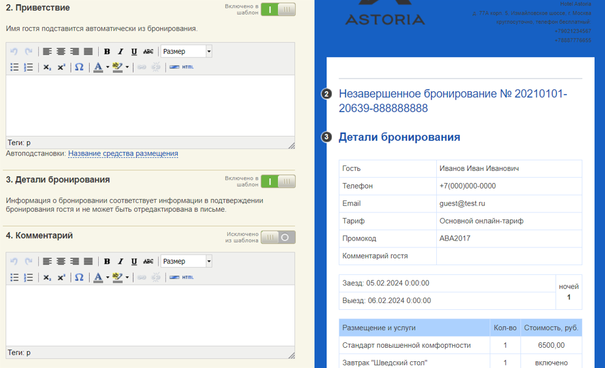Insert special character in Приветствие editor

[x=79, y=67]
